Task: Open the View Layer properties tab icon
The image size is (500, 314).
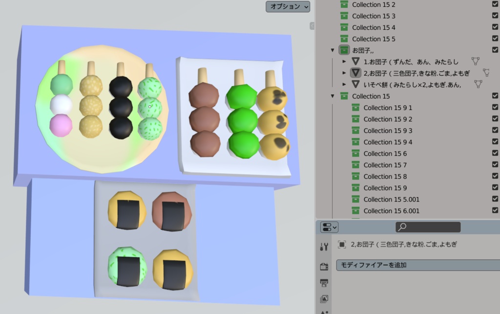Action: [x=324, y=299]
